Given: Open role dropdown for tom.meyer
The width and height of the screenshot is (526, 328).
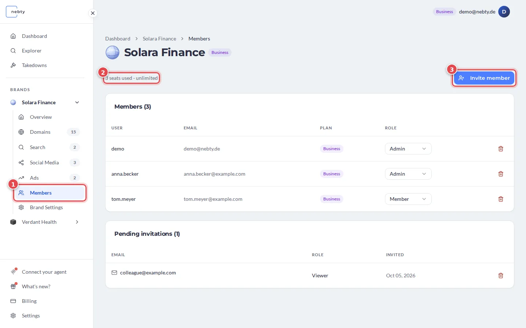Looking at the screenshot, I should (x=408, y=199).
